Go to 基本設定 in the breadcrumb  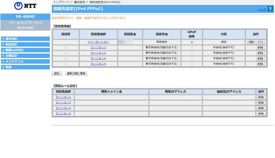point(79,2)
